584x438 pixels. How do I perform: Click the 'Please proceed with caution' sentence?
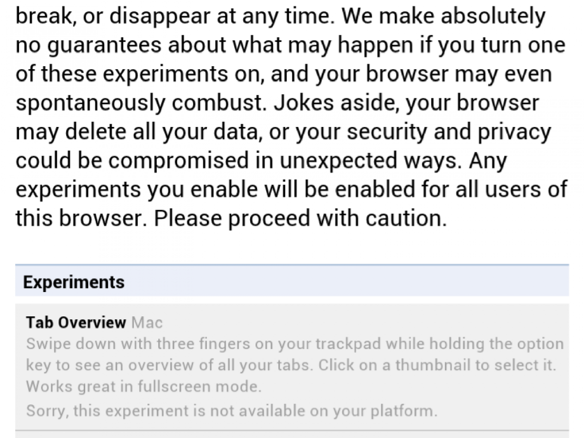pos(300,219)
